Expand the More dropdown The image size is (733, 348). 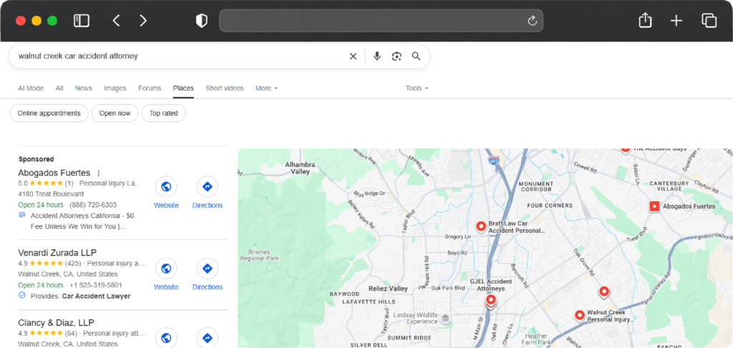tap(266, 88)
